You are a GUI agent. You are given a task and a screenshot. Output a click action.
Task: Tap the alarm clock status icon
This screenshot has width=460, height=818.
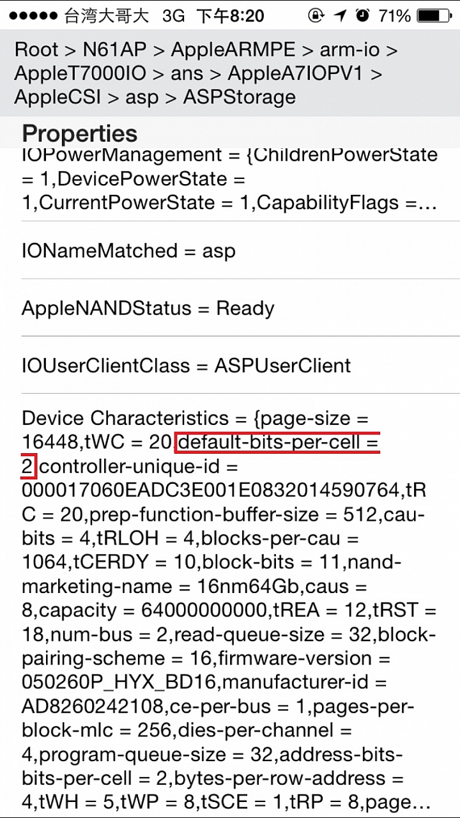click(x=363, y=15)
